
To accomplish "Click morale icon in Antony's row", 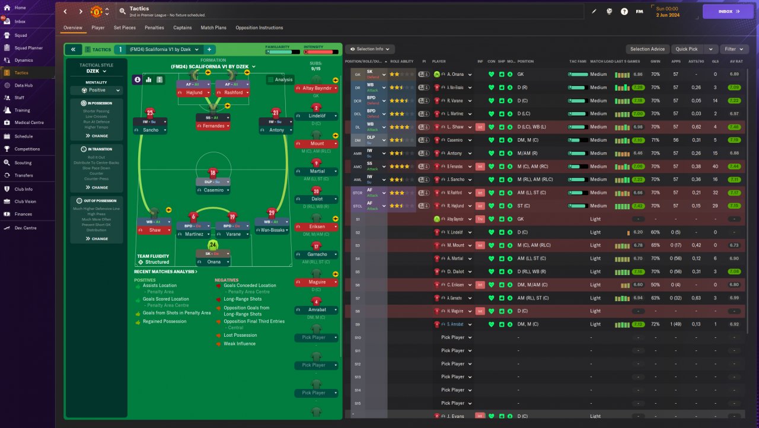I will [x=510, y=153].
